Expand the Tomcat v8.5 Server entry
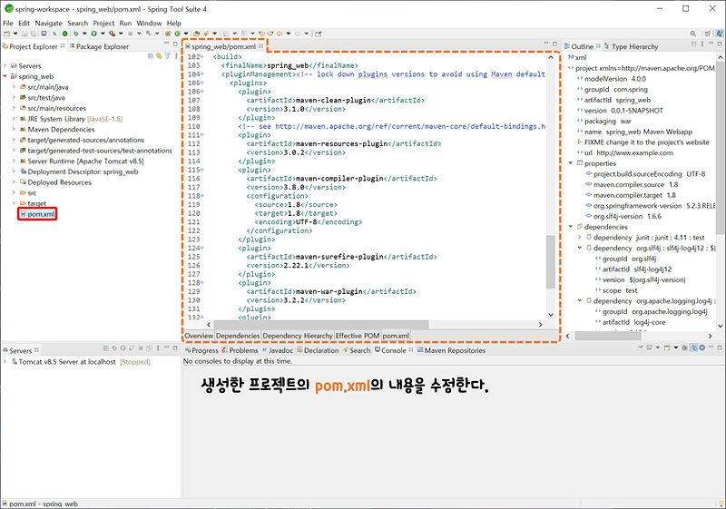Viewport: 726px width, 509px height. 5,361
